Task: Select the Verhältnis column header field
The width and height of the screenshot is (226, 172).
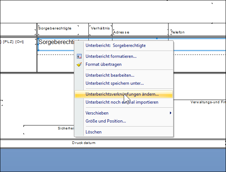Action: [100, 30]
